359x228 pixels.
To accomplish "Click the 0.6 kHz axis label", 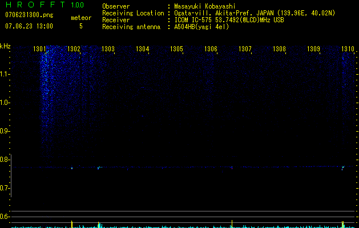I will pos(4,217).
